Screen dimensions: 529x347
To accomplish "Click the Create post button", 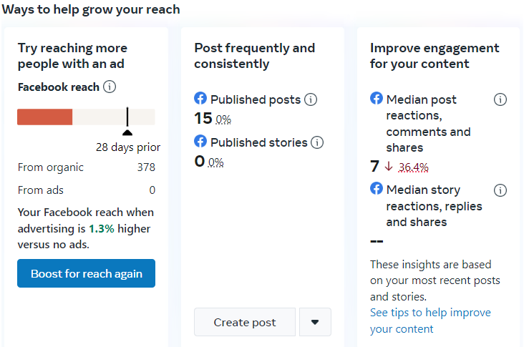I will point(245,322).
